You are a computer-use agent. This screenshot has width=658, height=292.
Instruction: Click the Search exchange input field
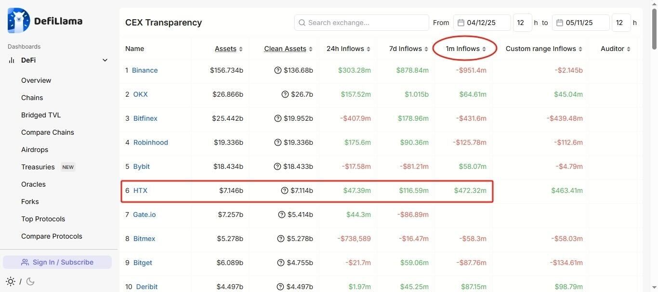pos(362,23)
